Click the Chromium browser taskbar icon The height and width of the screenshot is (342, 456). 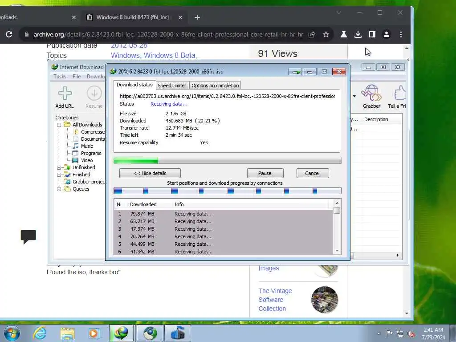pyautogui.click(x=150, y=333)
